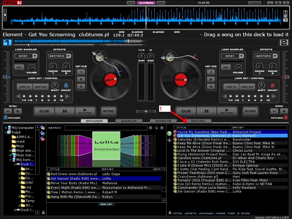
Task: Select Red Dress www.clubtunes.pl track
Action: [104, 174]
